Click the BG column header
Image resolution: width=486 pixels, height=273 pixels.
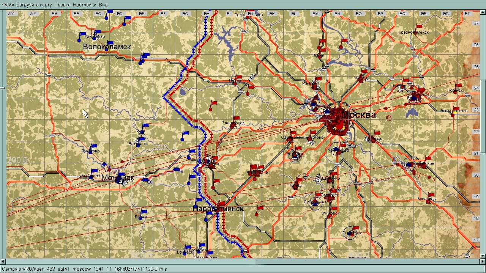[x=185, y=14]
